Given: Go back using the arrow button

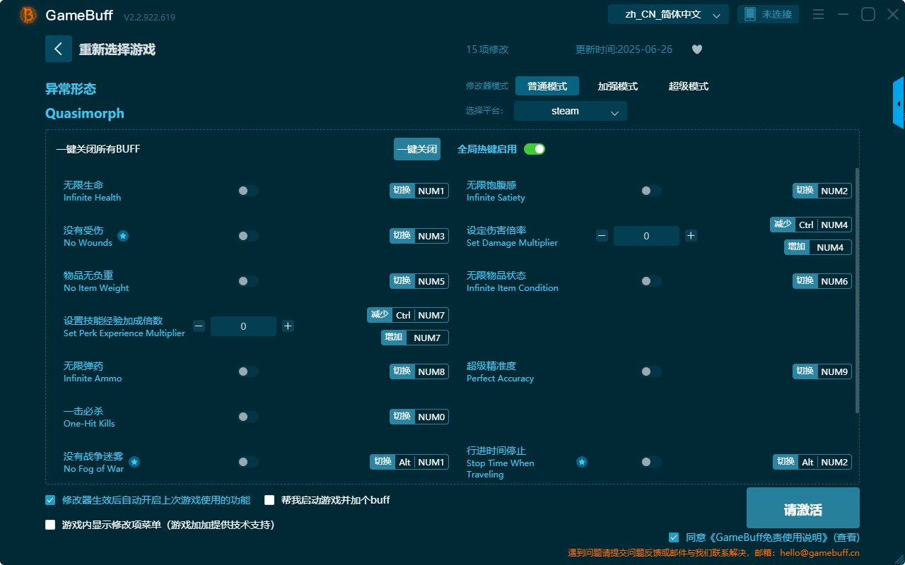Looking at the screenshot, I should 59,49.
